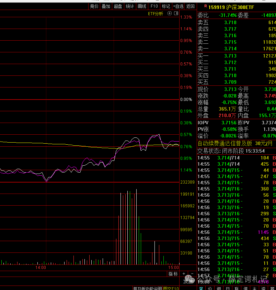Toggle the side panel icon next to ETF分析
The width and height of the screenshot is (276, 290).
point(176,13)
